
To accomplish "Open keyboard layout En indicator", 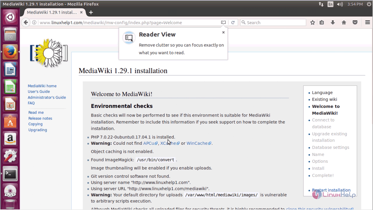I will tap(330, 4).
